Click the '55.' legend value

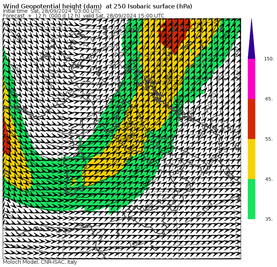point(269,139)
